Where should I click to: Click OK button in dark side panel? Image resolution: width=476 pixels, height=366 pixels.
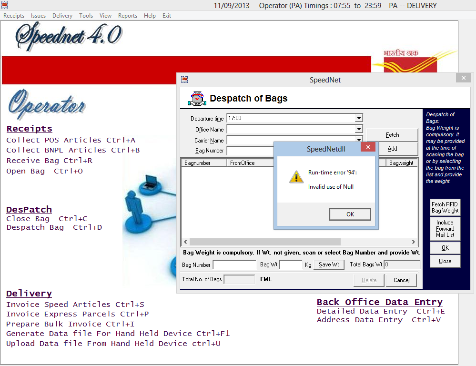[x=445, y=248]
